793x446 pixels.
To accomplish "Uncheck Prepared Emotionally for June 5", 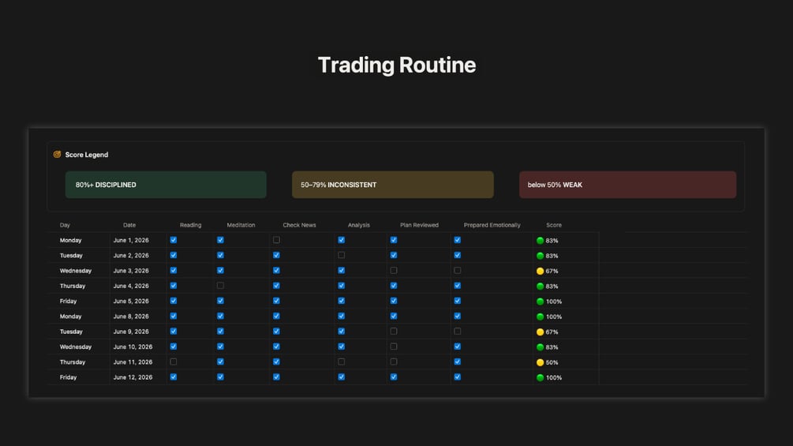I will pyautogui.click(x=457, y=301).
